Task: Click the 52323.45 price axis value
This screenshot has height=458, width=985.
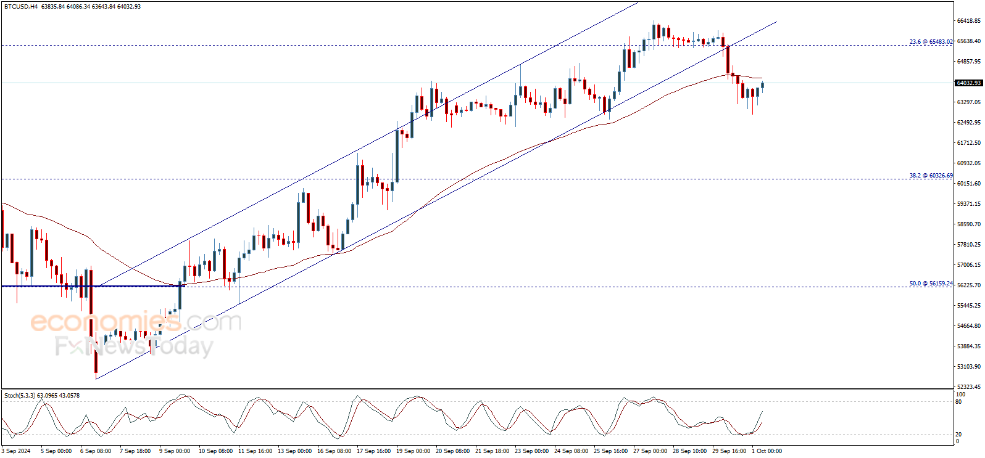Action: [968, 387]
